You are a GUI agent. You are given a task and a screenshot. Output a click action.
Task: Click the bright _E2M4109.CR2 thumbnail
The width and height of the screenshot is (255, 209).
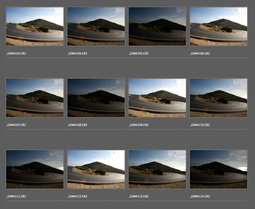coord(157,98)
